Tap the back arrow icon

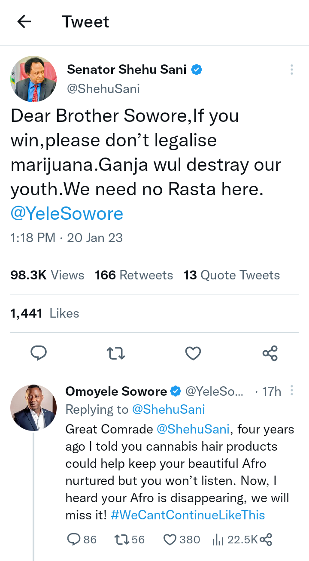pyautogui.click(x=24, y=21)
